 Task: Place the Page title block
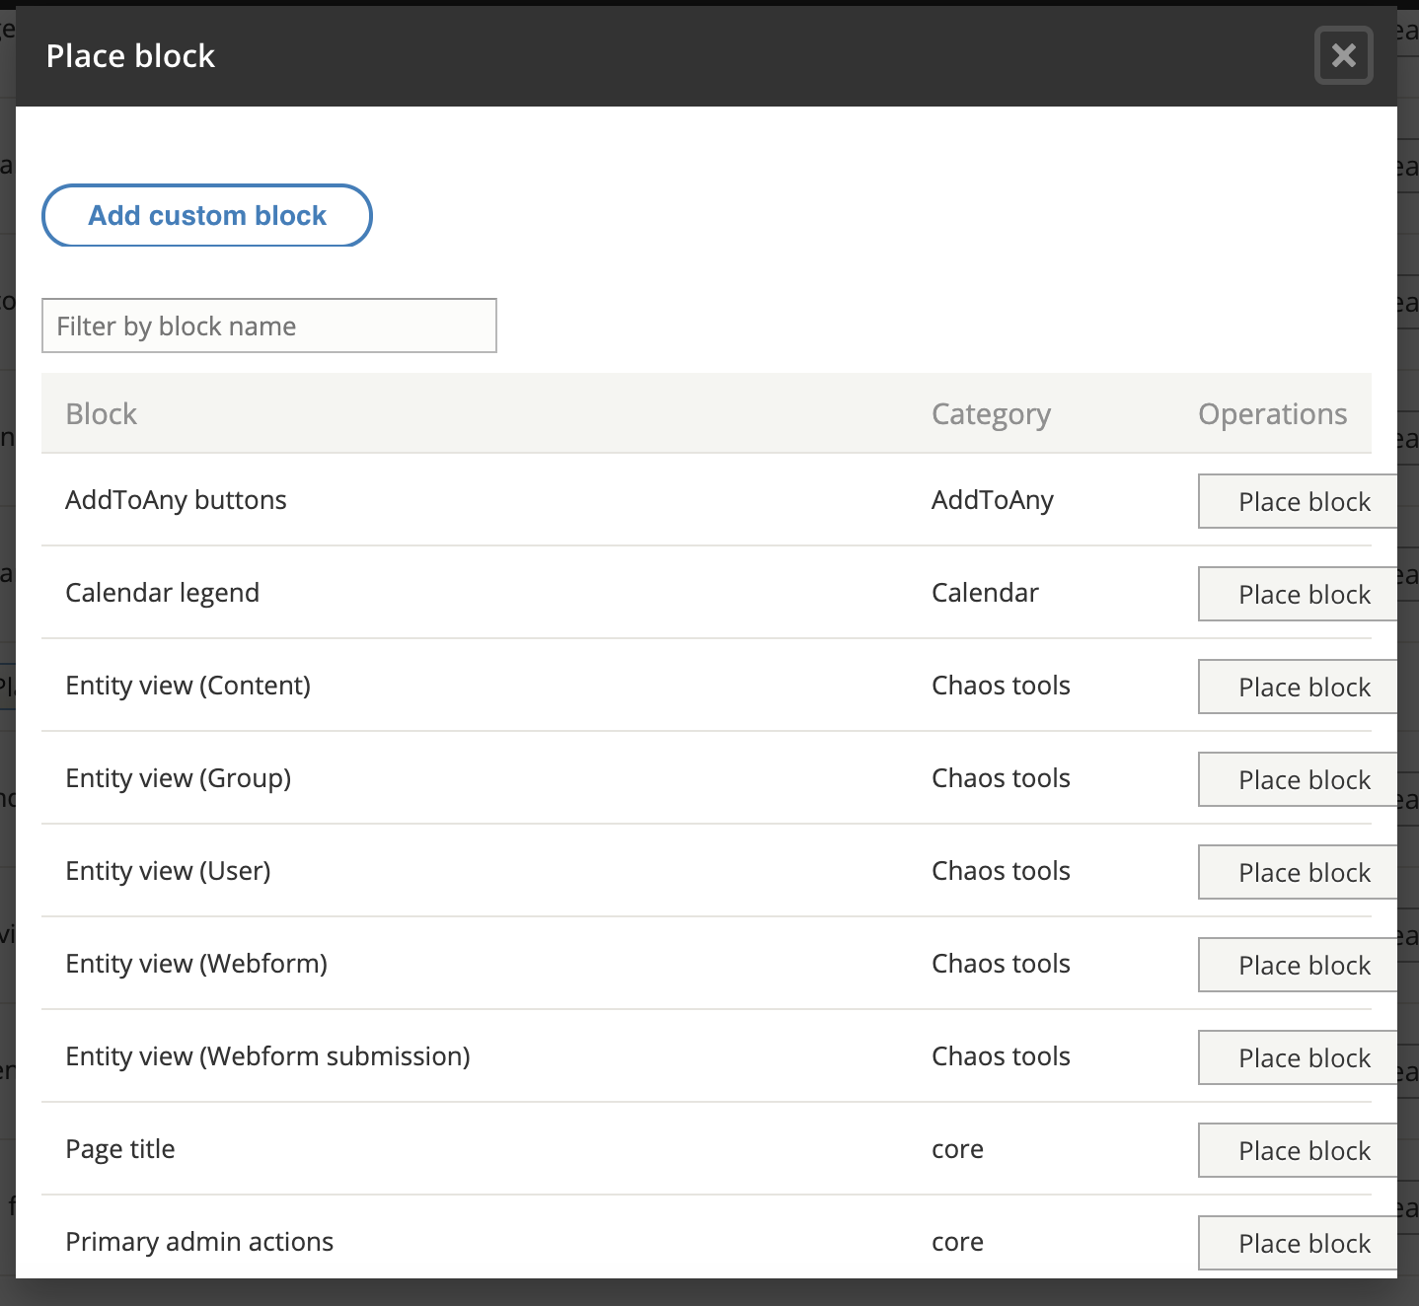[x=1298, y=1150]
